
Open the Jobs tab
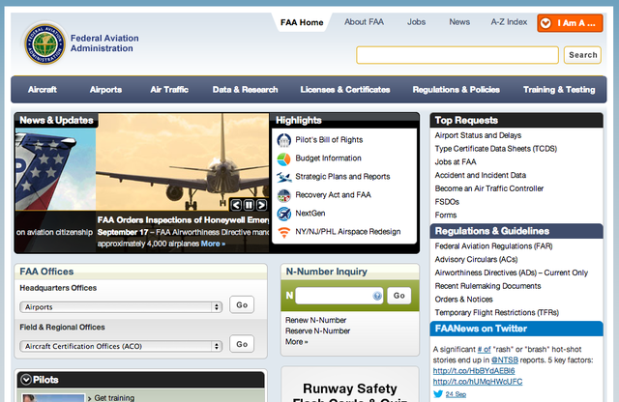417,22
